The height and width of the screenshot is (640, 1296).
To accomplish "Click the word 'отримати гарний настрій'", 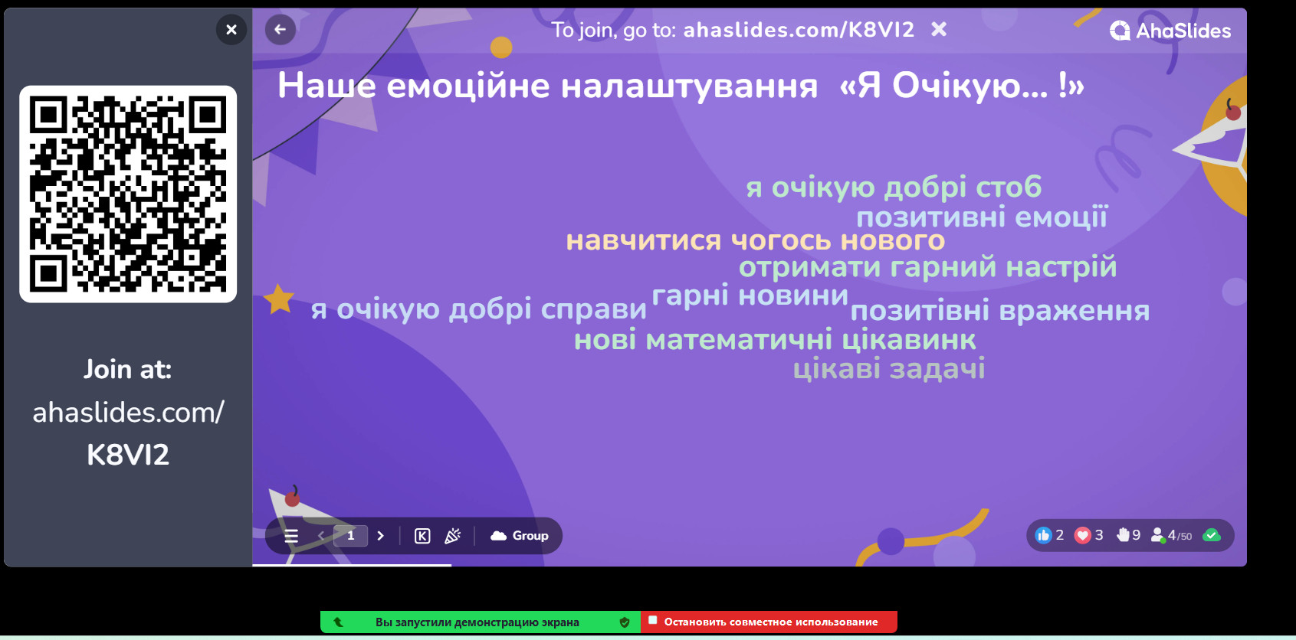I will point(928,267).
